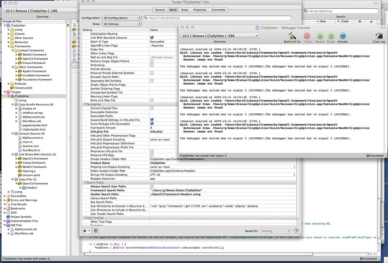Click the Setting column header
The image size is (388, 263).
(x=116, y=30)
